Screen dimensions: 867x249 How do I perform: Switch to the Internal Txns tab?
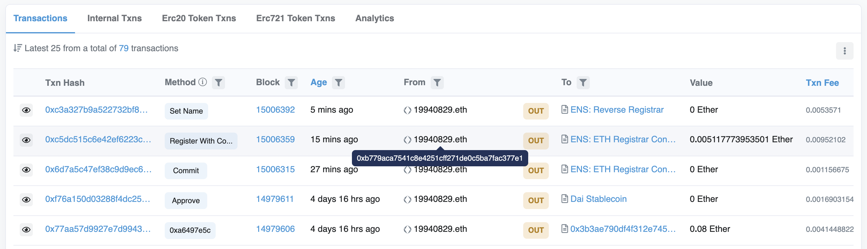pos(114,18)
